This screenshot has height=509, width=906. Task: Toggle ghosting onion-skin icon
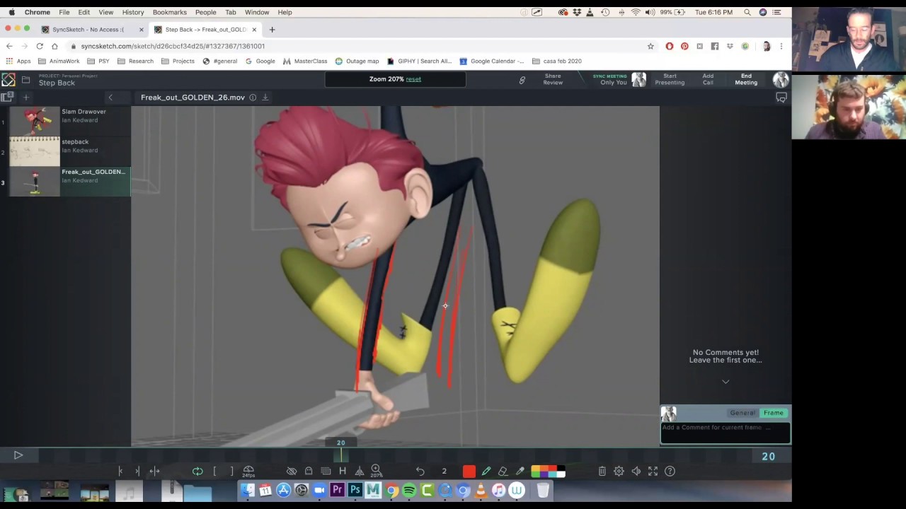(x=309, y=471)
